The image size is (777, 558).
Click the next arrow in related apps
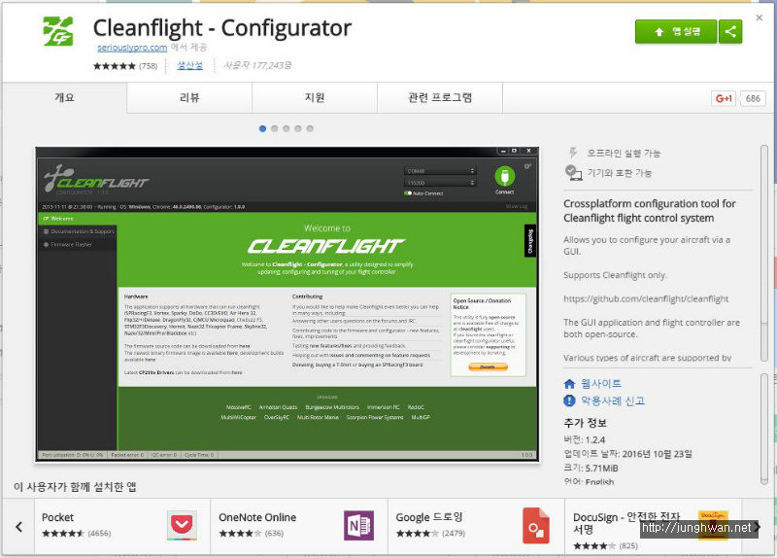pos(757,527)
